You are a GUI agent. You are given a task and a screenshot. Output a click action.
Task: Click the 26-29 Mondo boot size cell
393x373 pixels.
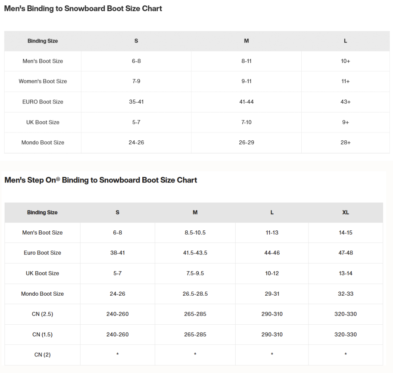coord(247,143)
